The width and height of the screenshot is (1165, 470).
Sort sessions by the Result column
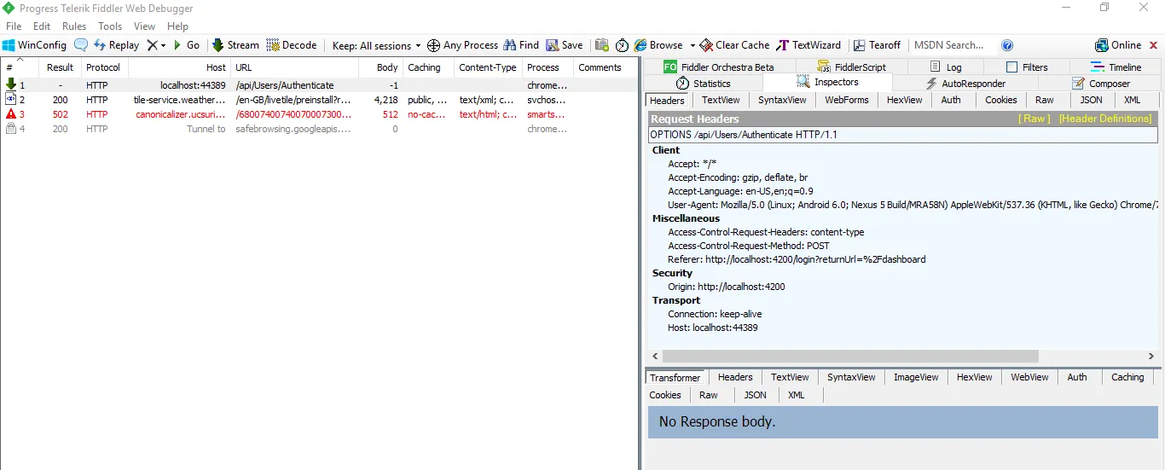pos(60,67)
